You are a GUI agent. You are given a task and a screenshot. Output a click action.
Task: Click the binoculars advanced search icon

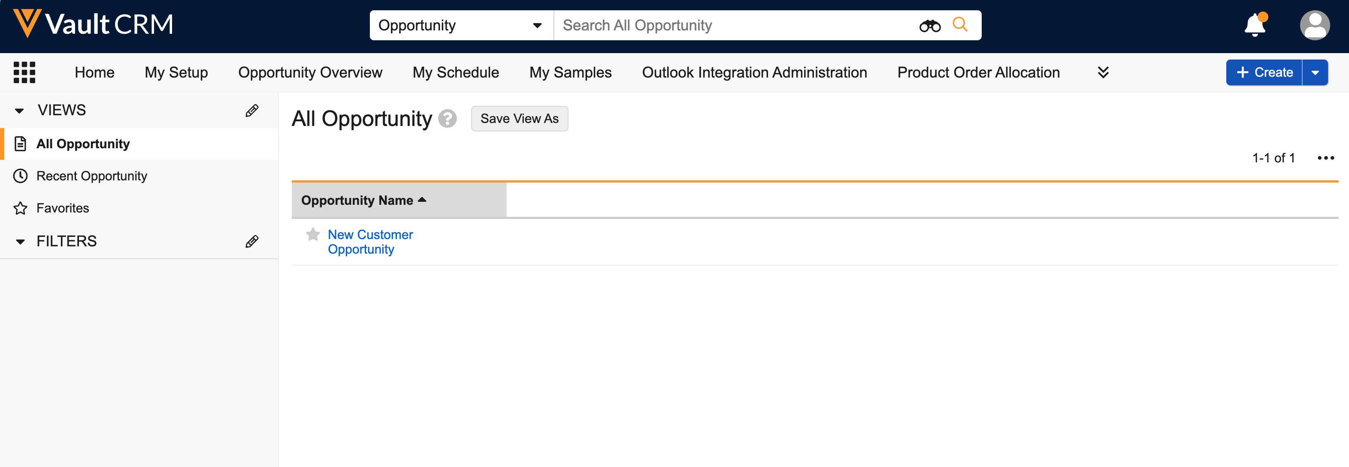coord(929,26)
